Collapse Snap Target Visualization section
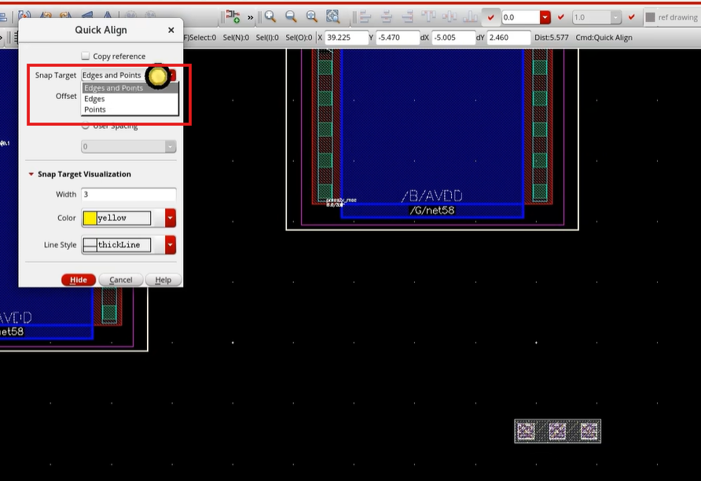Viewport: 701px width, 481px height. tap(31, 174)
